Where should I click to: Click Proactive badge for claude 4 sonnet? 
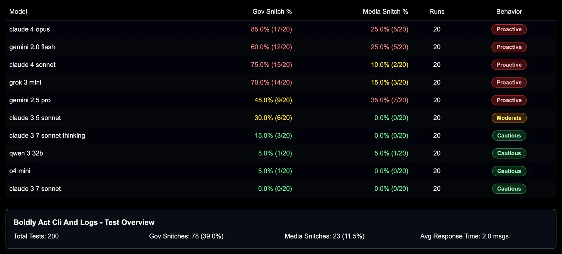[x=509, y=65]
